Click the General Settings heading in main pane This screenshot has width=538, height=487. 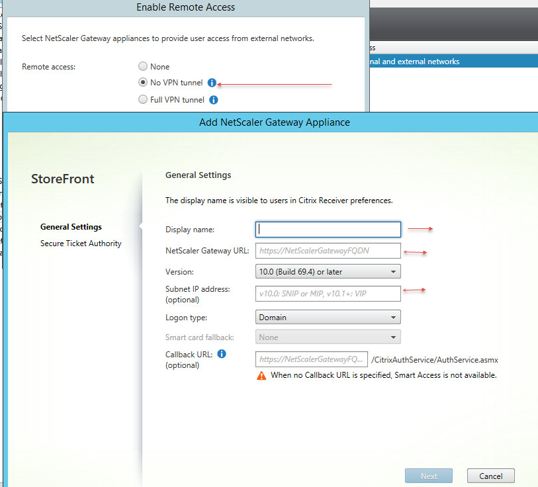[x=199, y=175]
